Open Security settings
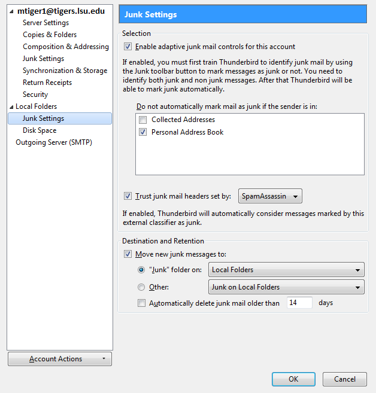This screenshot has width=376, height=393. pos(35,95)
